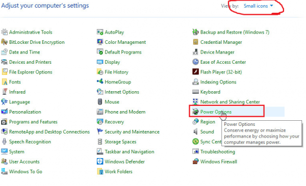Click the Mouse icon

[100, 101]
